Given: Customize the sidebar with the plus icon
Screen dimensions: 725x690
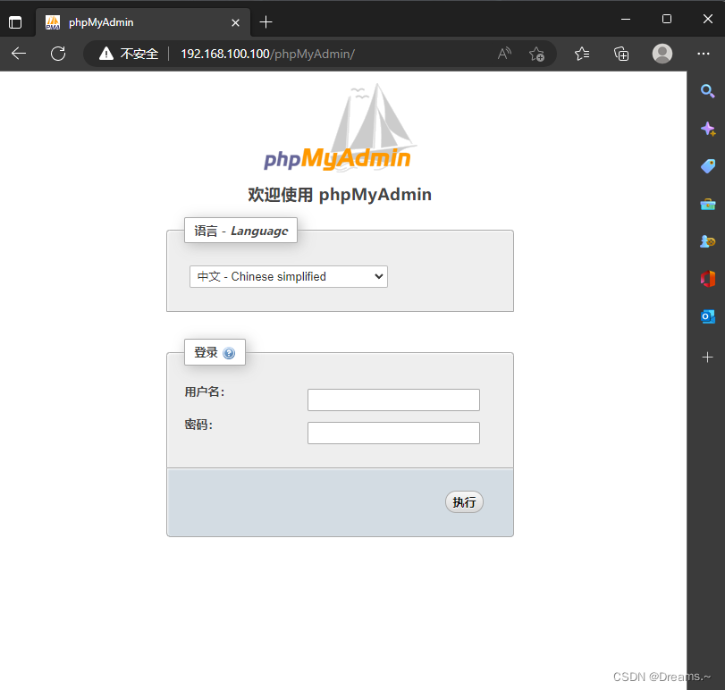Looking at the screenshot, I should point(707,357).
